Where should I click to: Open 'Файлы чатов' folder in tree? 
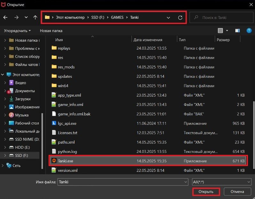click(x=24, y=65)
